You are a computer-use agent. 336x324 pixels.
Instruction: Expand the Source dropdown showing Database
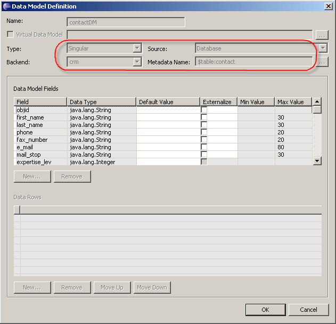point(323,48)
